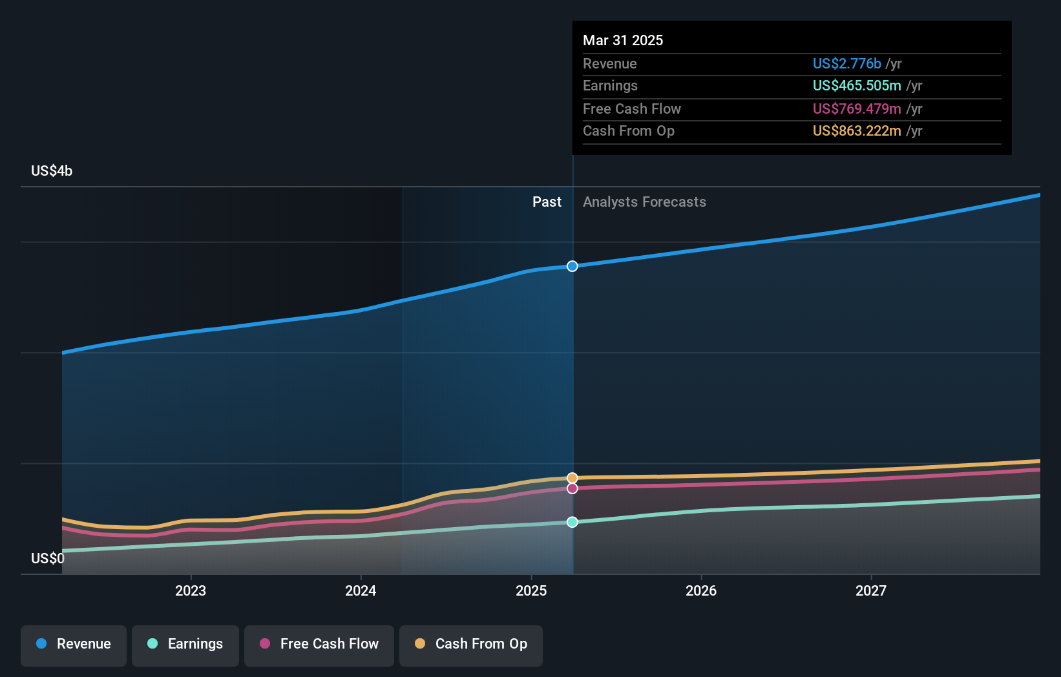Toggle the Revenue legend button
The height and width of the screenshot is (677, 1061).
pyautogui.click(x=74, y=645)
